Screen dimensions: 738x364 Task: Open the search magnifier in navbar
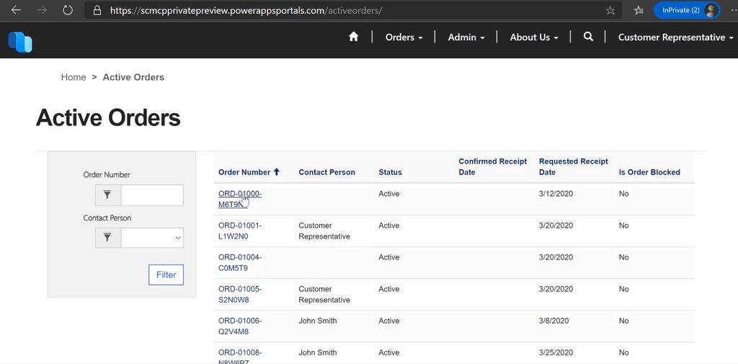coord(588,37)
